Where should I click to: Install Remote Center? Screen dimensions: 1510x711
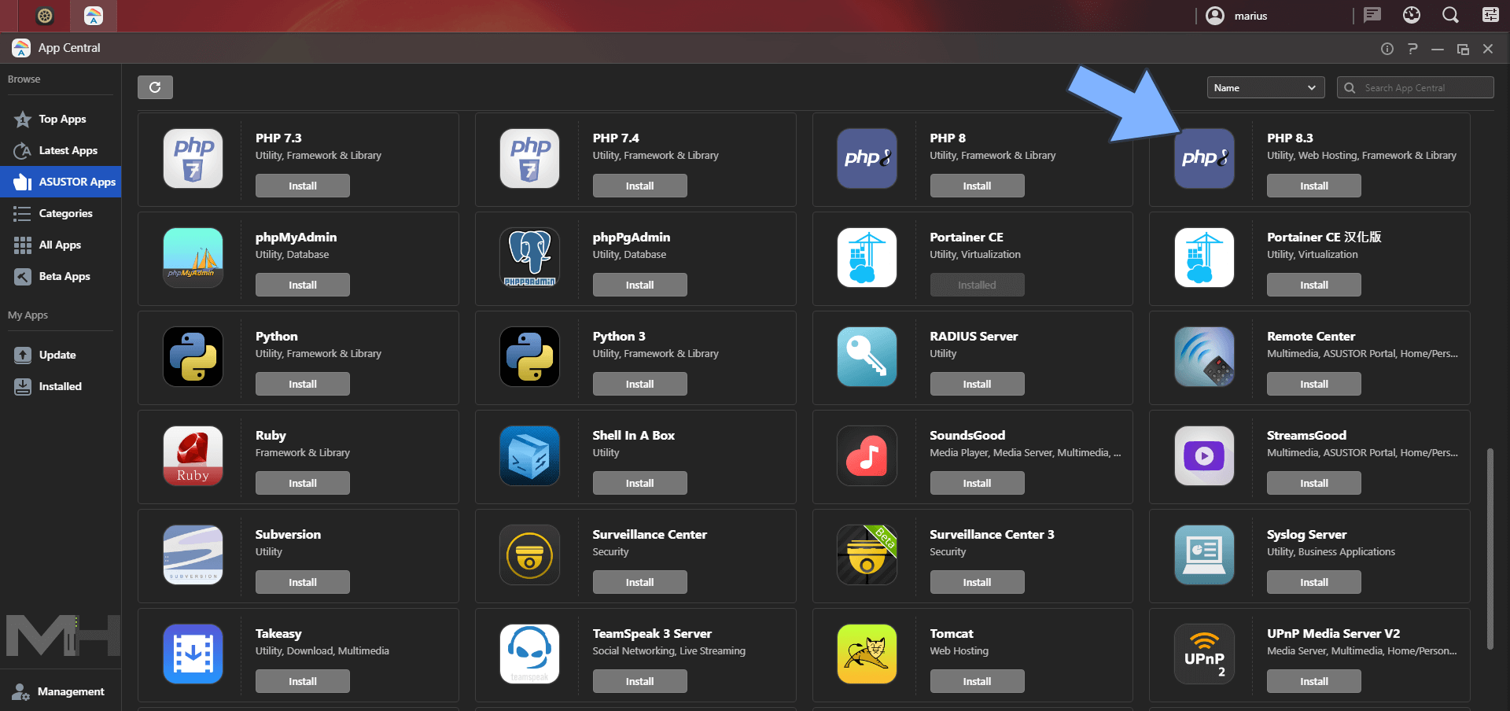click(1313, 384)
